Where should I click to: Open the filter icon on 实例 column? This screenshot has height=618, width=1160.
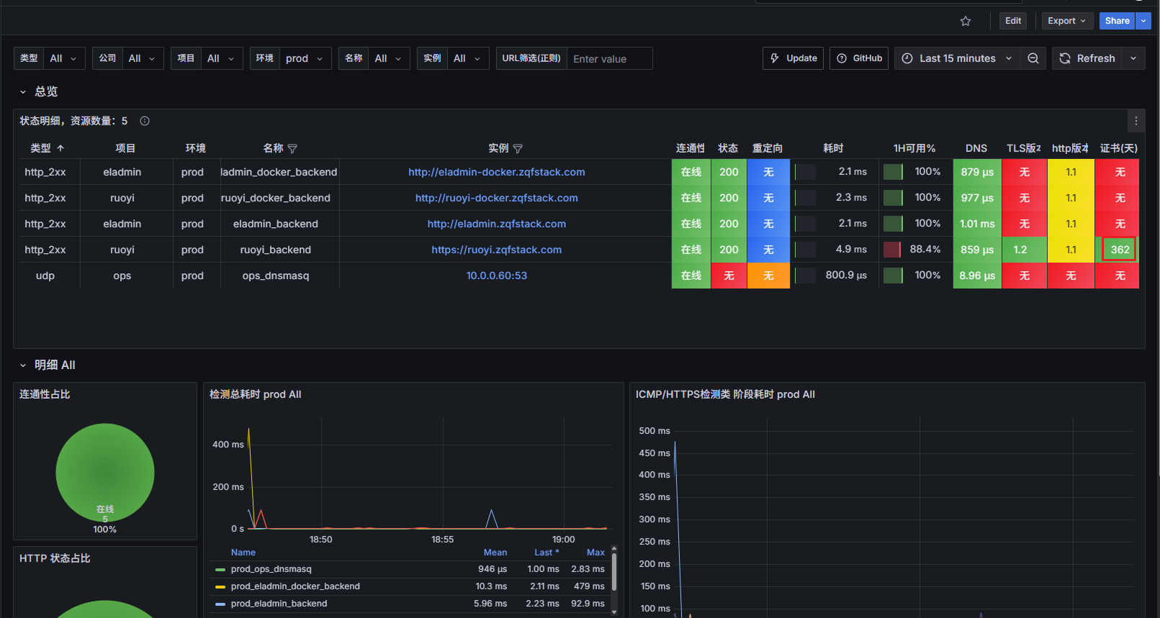coord(518,149)
